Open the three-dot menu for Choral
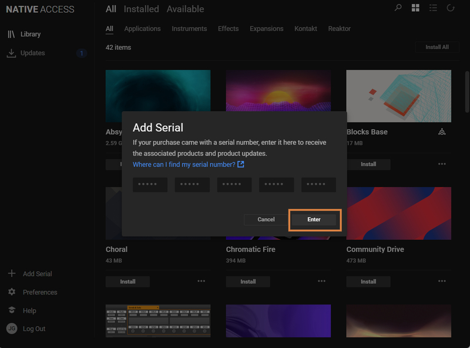470x348 pixels. [202, 281]
